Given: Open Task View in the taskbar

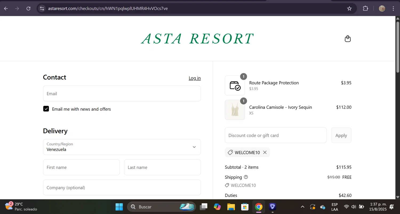Looking at the screenshot, I should point(204,207).
